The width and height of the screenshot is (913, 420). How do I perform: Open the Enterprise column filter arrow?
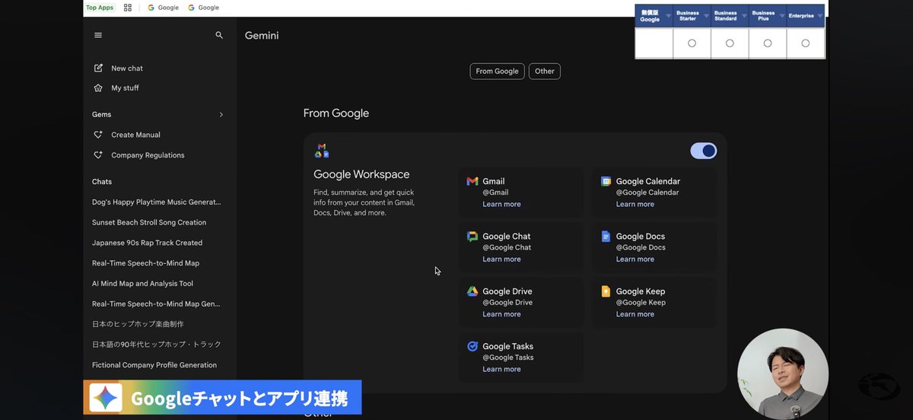[x=820, y=16]
